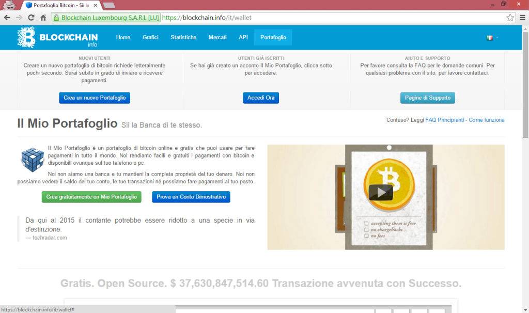The width and height of the screenshot is (529, 313).
Task: Click the page vertical scrollbar thumb
Action: tap(525, 85)
